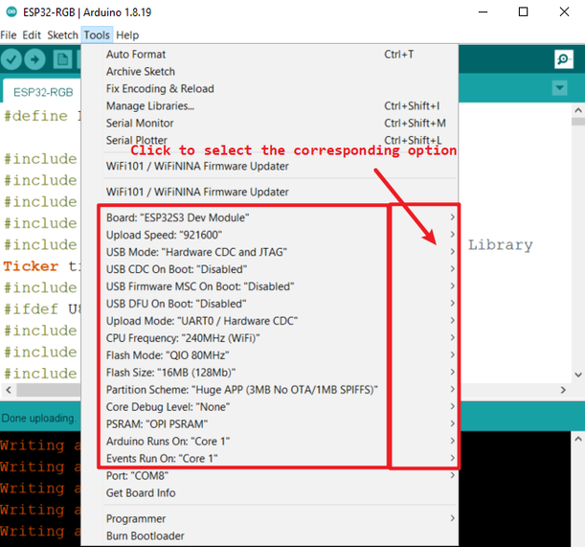
Task: Open Serial Plotter menu entry
Action: tap(269, 141)
